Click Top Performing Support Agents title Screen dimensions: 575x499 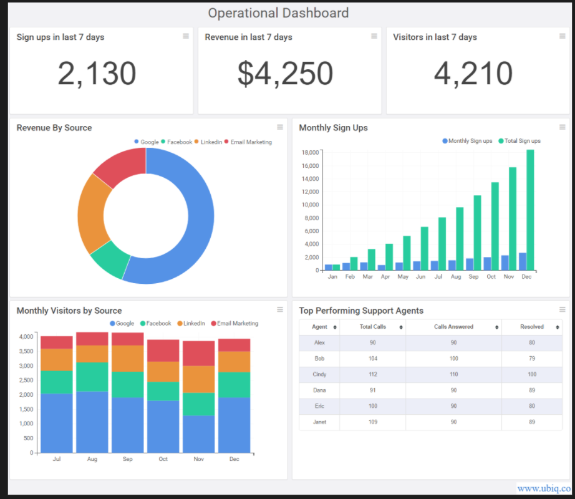tap(361, 311)
